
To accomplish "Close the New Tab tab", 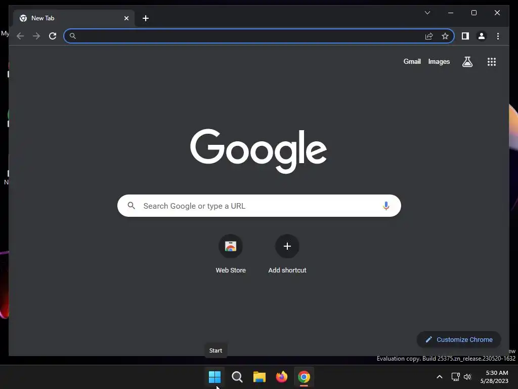I will pos(126,18).
